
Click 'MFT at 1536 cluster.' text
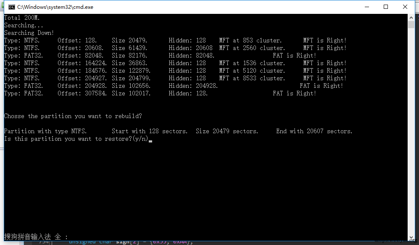[x=252, y=63]
